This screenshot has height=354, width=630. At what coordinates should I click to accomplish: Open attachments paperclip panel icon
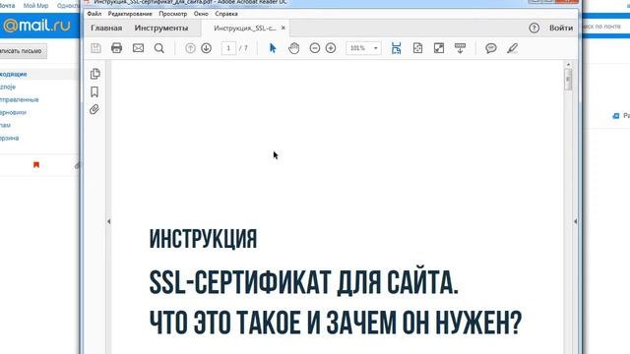94,109
